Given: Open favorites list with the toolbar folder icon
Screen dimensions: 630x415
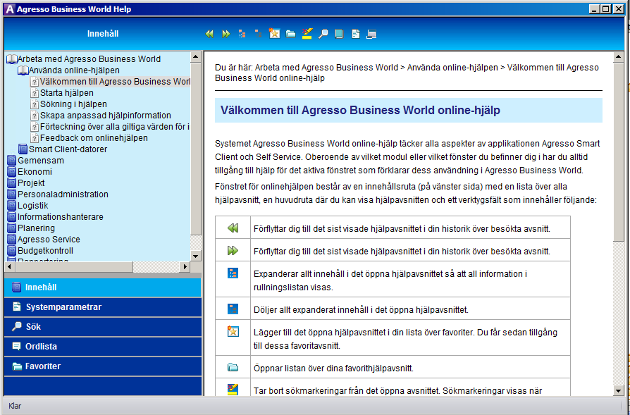Looking at the screenshot, I should (x=291, y=34).
